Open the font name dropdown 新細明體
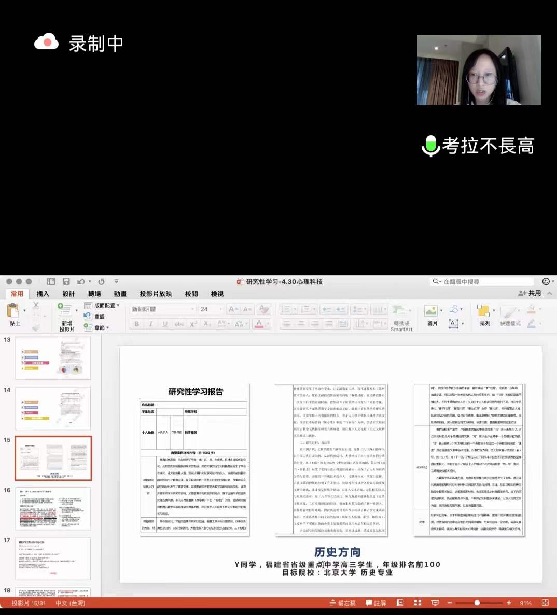 coord(162,309)
